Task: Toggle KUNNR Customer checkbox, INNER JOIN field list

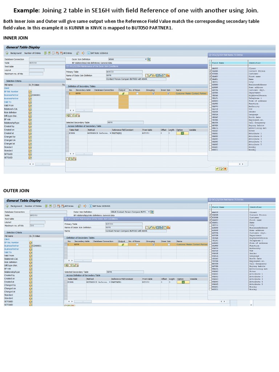Action: pyautogui.click(x=210, y=74)
